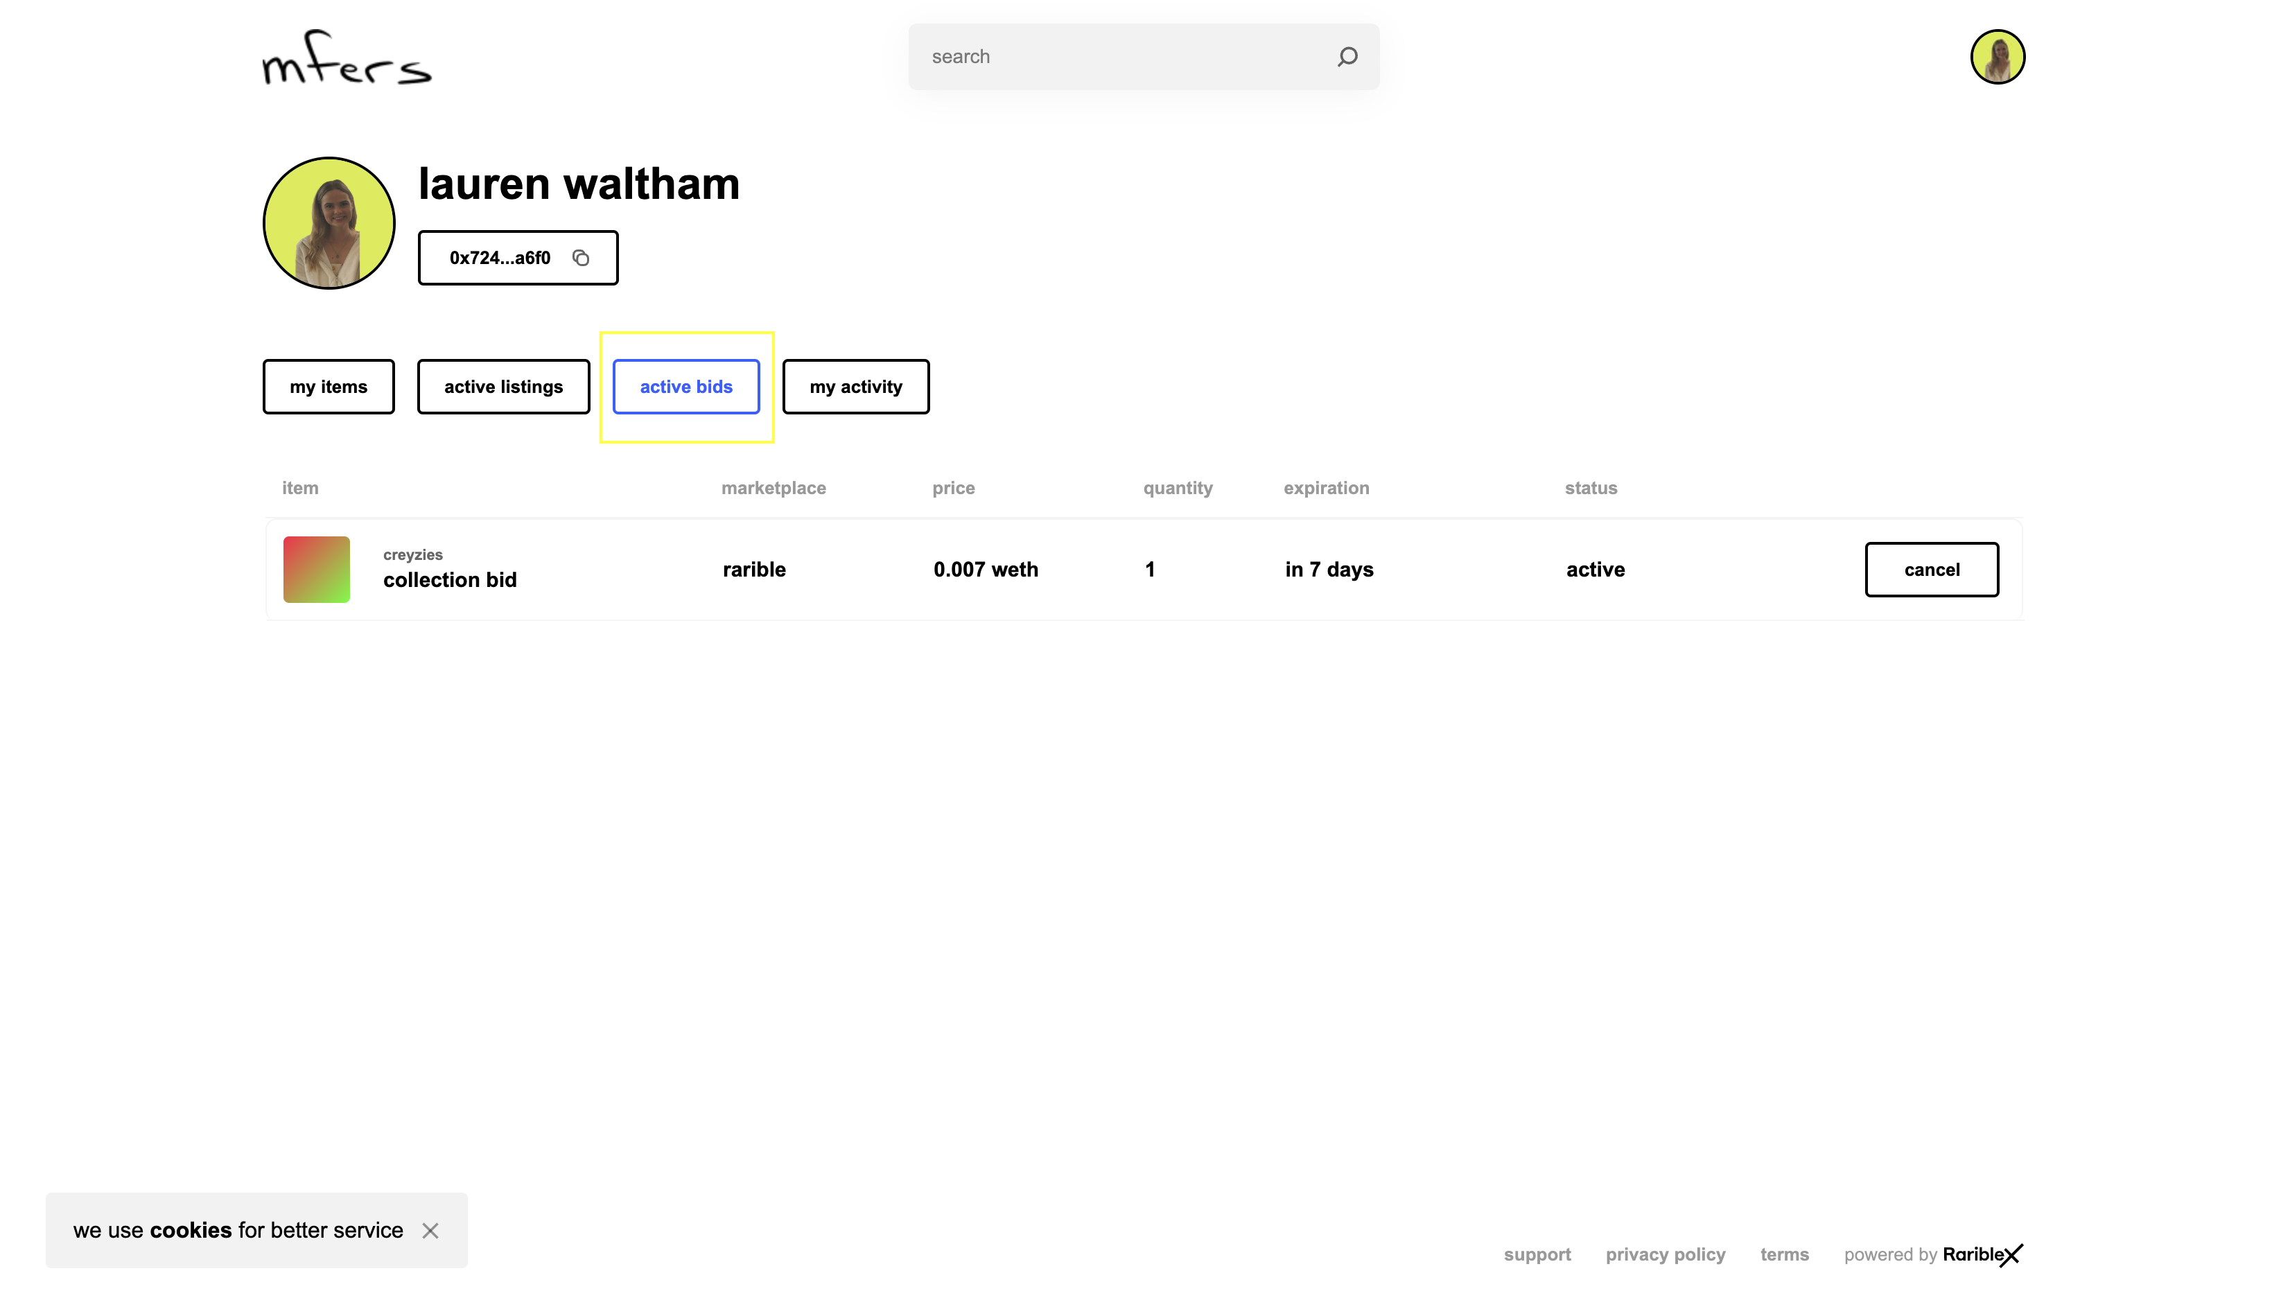Click the lauren waltham name heading

click(579, 184)
